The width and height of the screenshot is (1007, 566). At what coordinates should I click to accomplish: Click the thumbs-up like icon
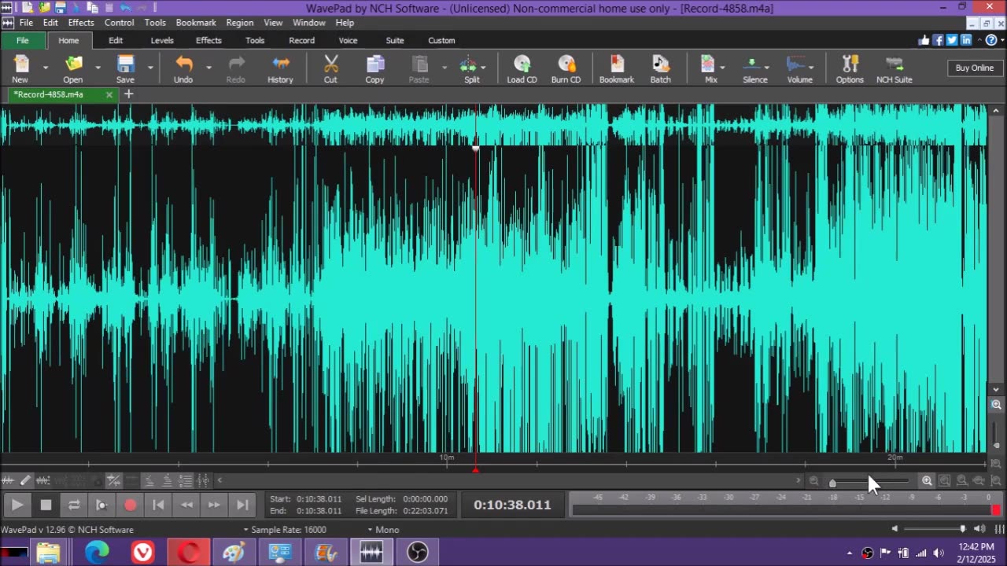click(x=924, y=40)
